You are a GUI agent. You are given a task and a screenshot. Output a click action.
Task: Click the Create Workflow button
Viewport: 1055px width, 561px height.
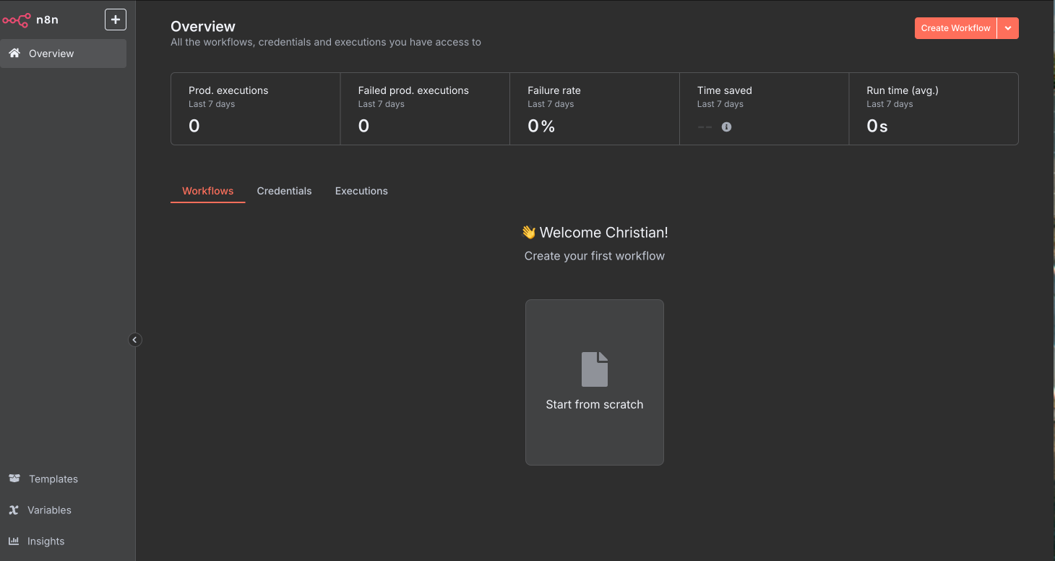[x=955, y=28]
